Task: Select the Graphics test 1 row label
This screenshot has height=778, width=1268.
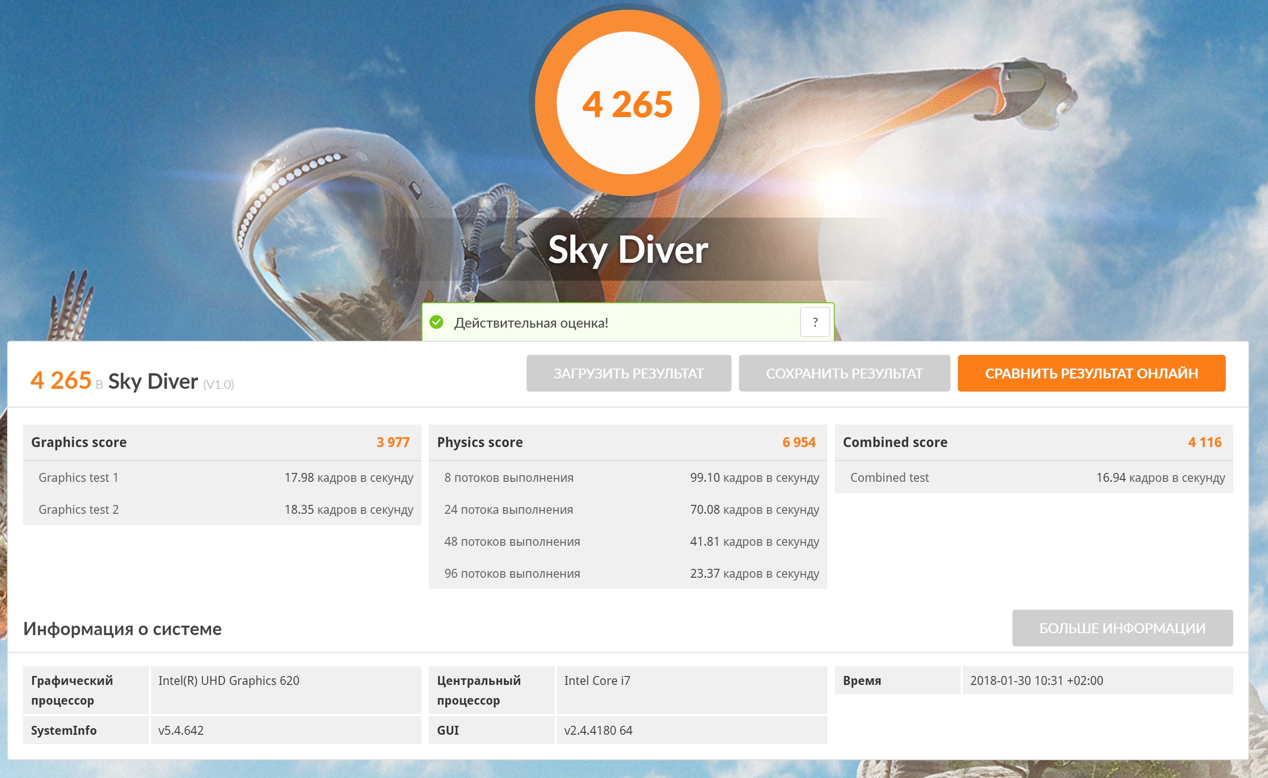Action: (x=78, y=478)
